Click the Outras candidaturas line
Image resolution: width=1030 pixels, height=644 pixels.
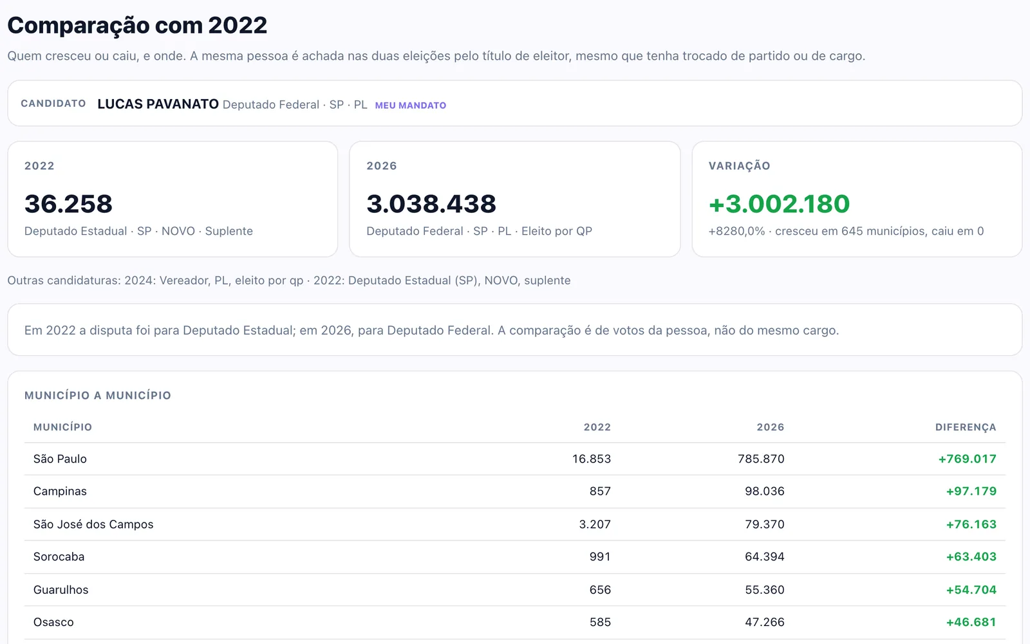289,281
